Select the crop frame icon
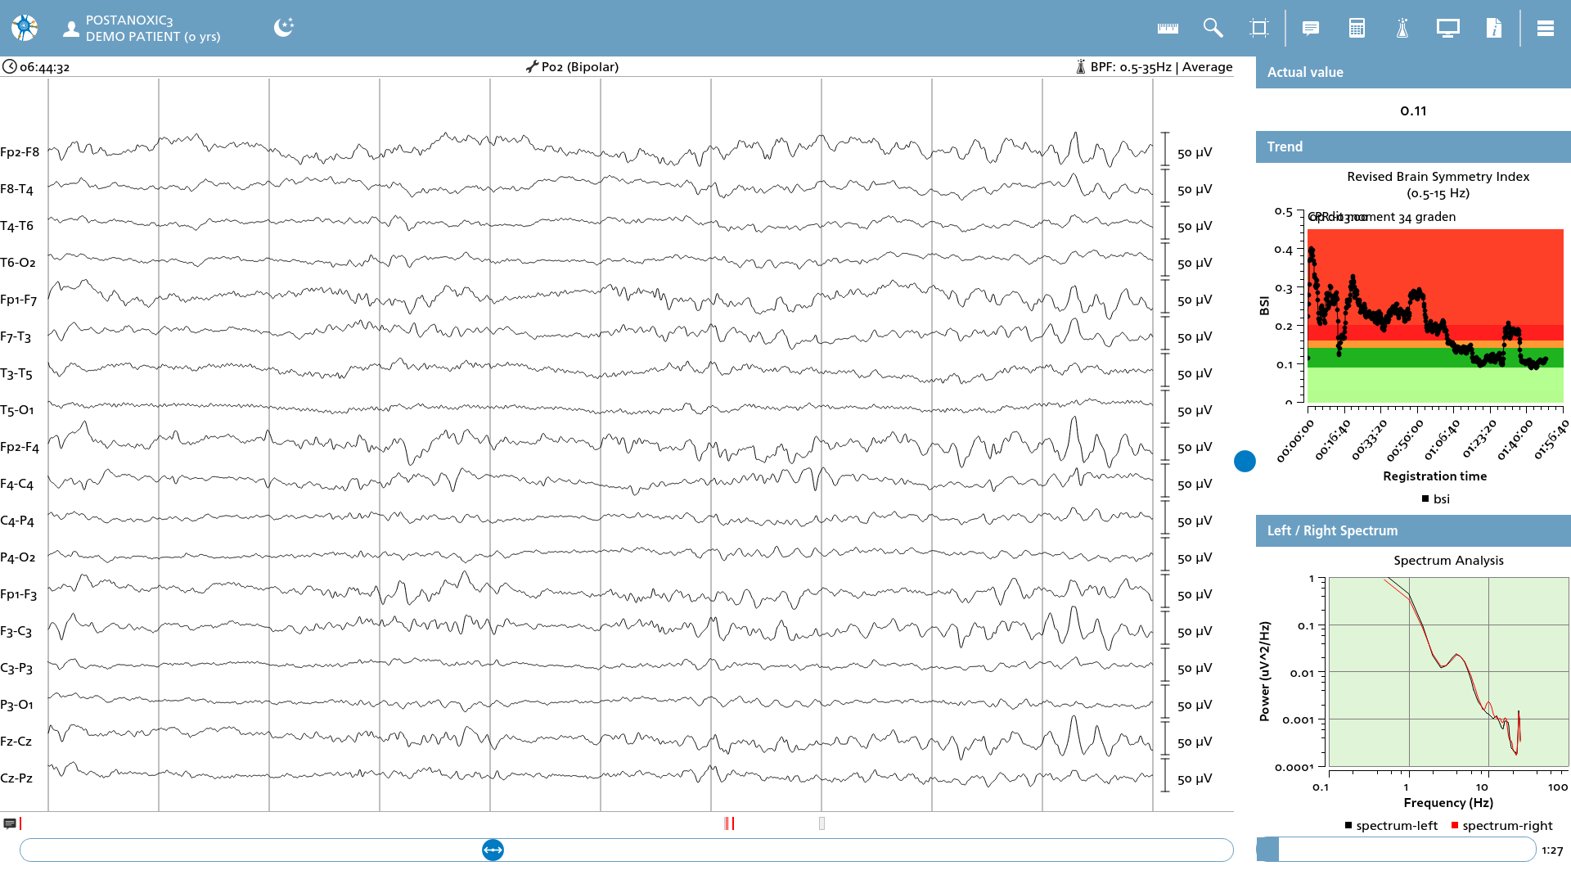Viewport: 1571px width, 884px height. coord(1259,28)
